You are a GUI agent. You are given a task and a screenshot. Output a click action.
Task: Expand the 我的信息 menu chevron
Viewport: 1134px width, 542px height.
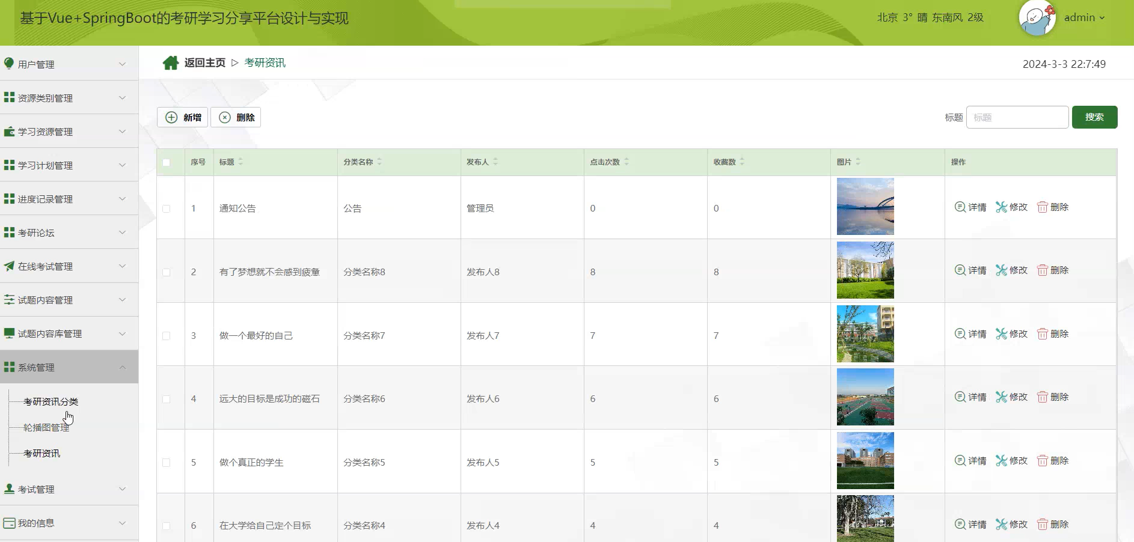tap(122, 523)
